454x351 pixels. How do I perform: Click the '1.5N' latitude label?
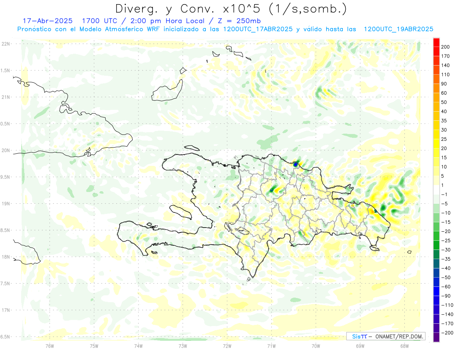click(x=5, y=70)
